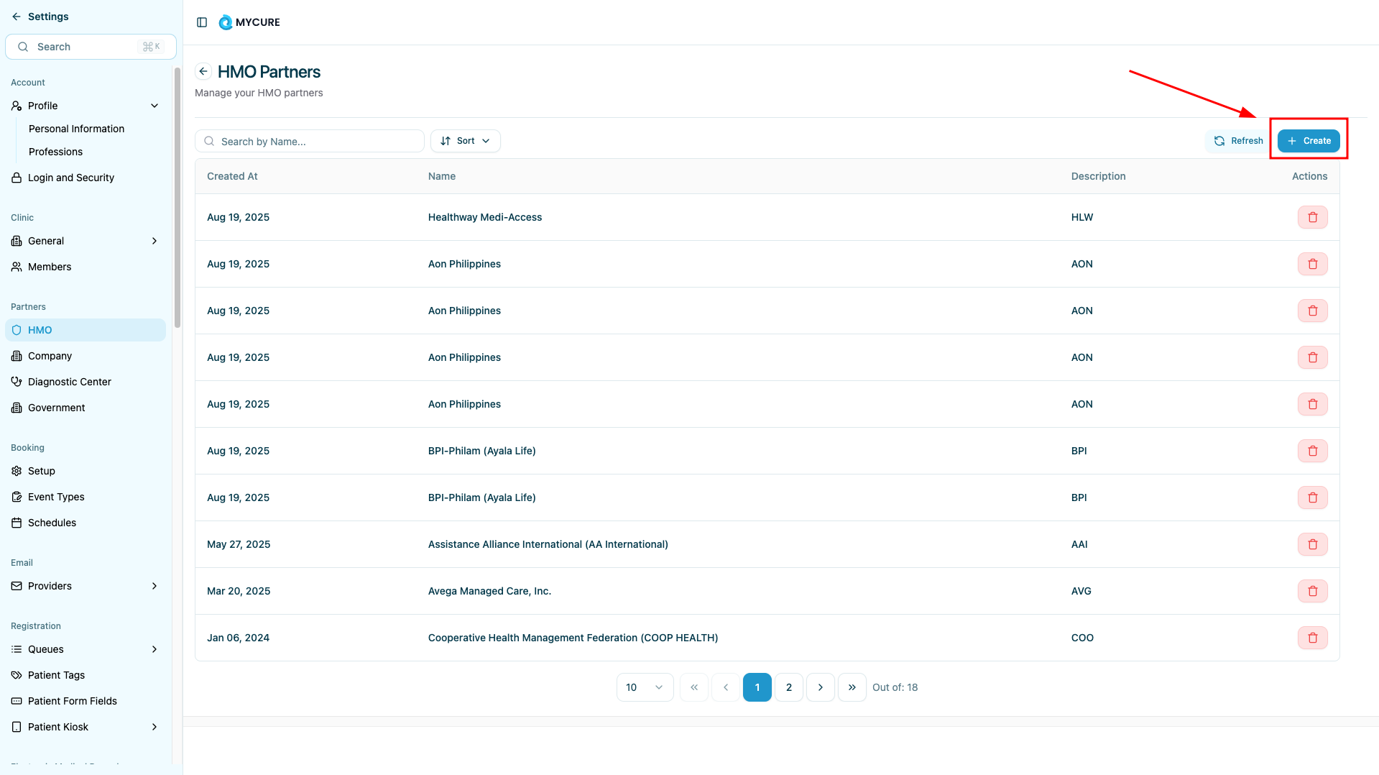
Task: Click the back arrow beside HMO Partners
Action: 203,71
